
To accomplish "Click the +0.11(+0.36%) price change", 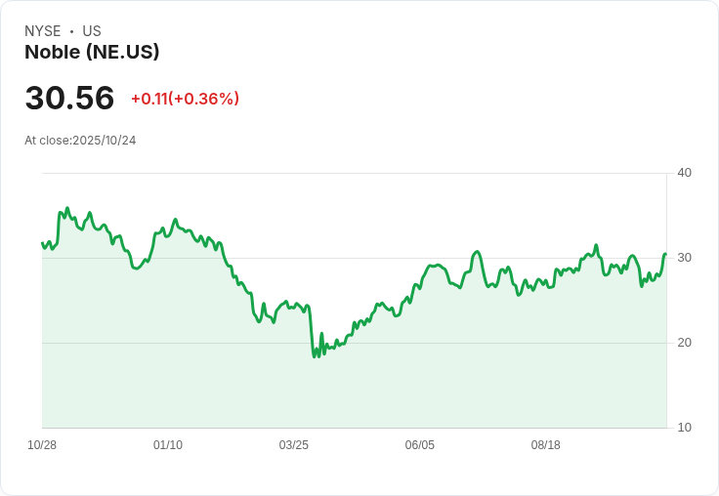I will [185, 99].
